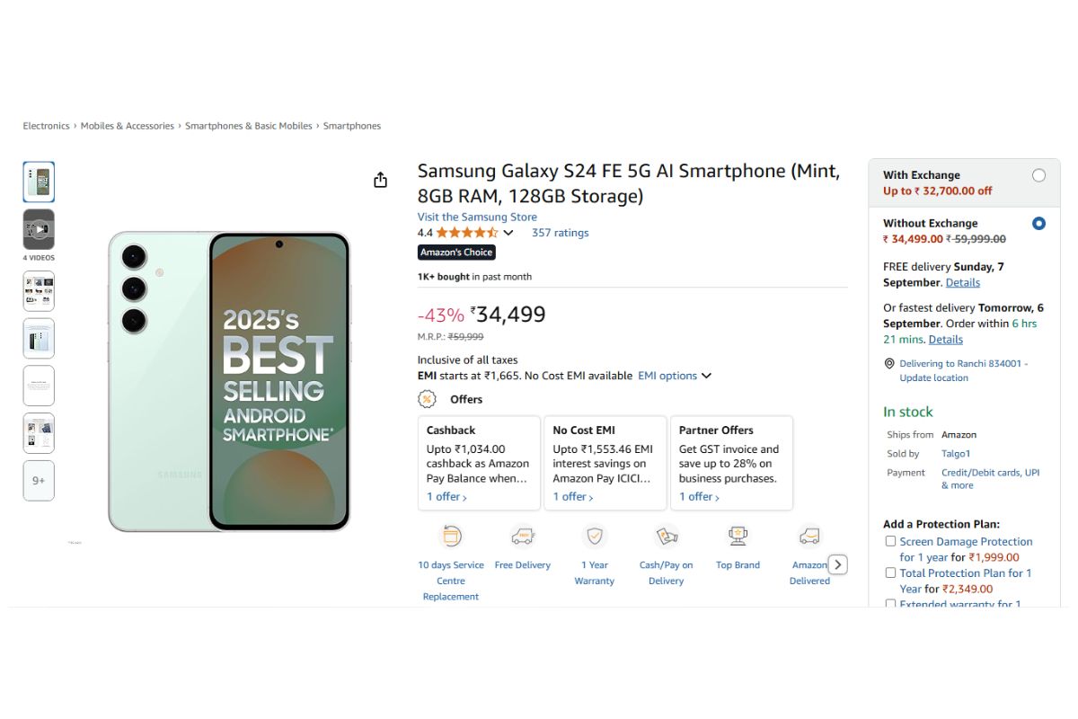Click the Top Brand trophy icon
The image size is (1078, 719).
pos(738,535)
